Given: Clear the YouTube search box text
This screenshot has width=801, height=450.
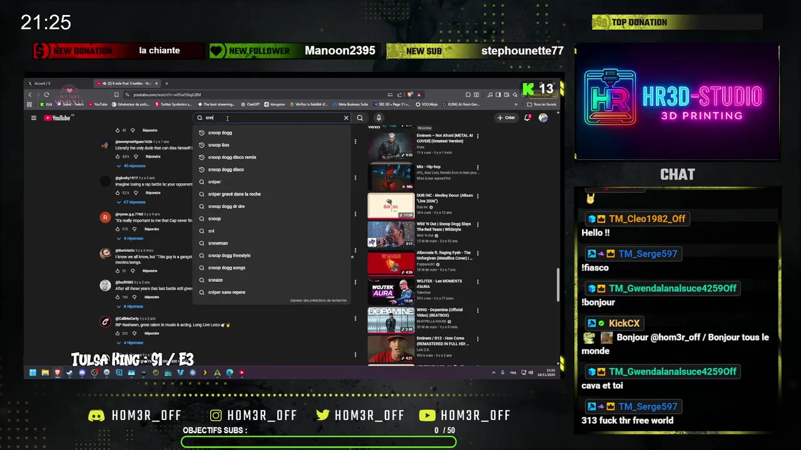Looking at the screenshot, I should click(346, 117).
